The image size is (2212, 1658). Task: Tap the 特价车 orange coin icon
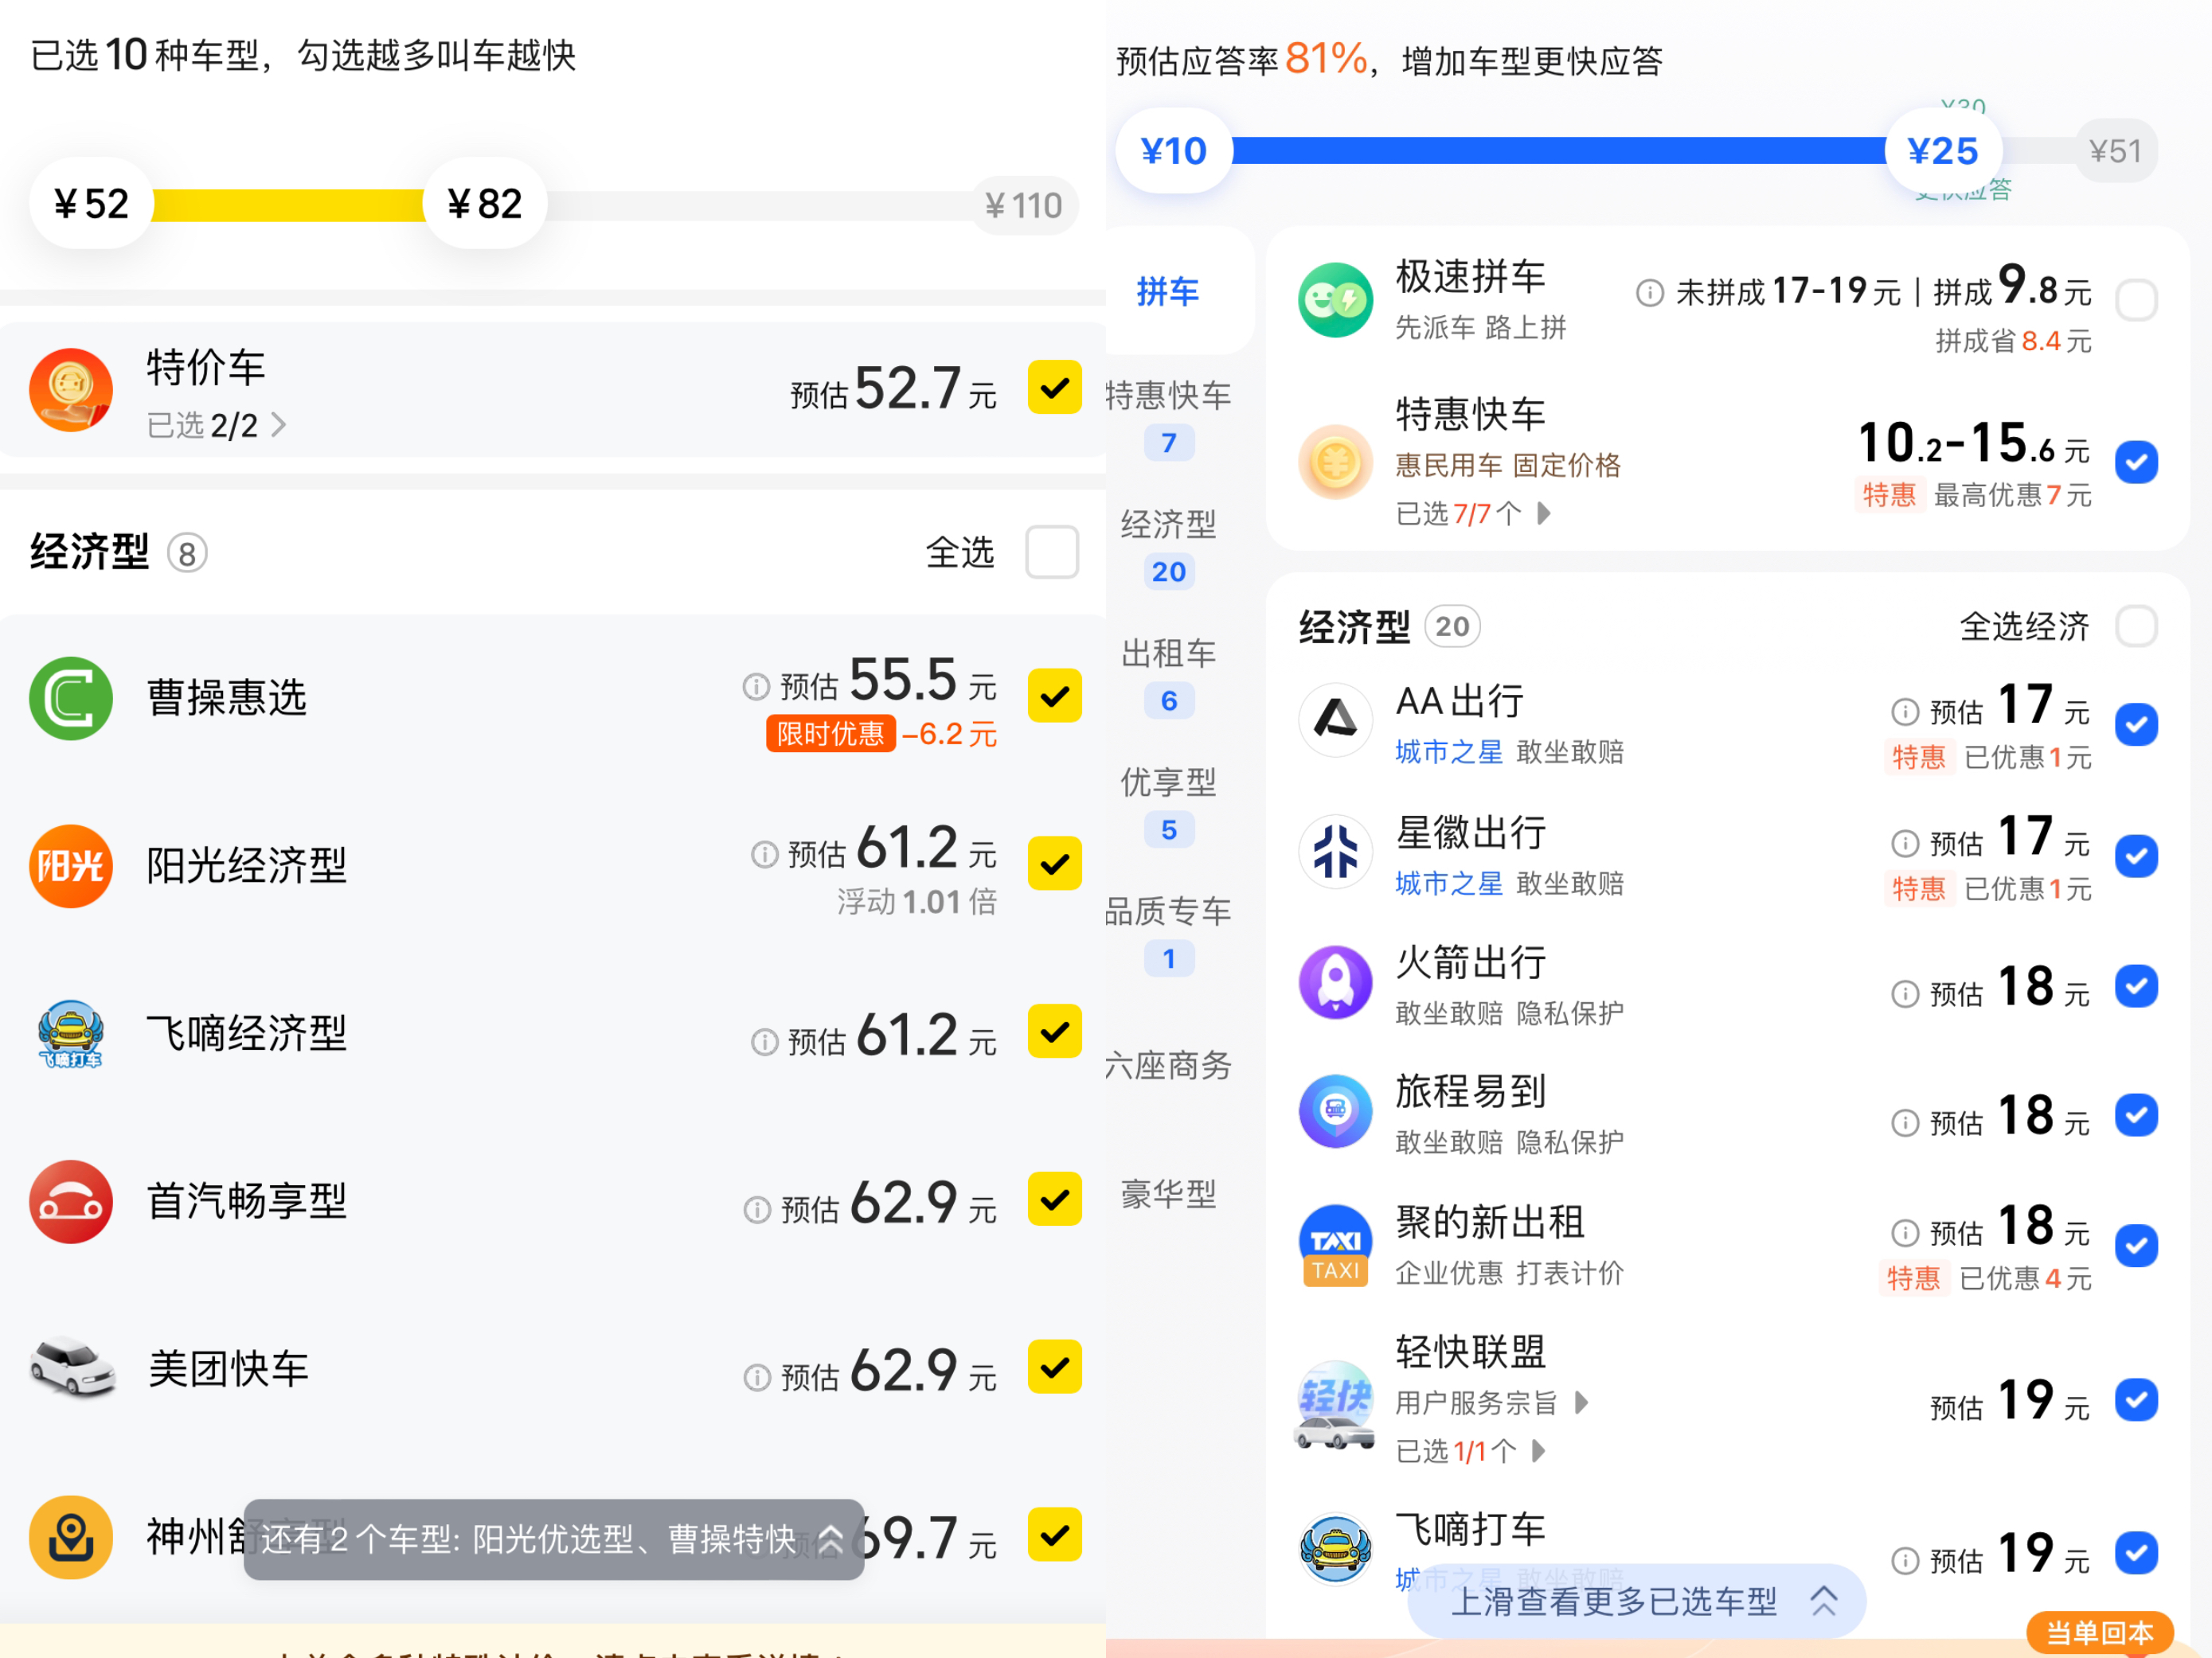point(70,390)
